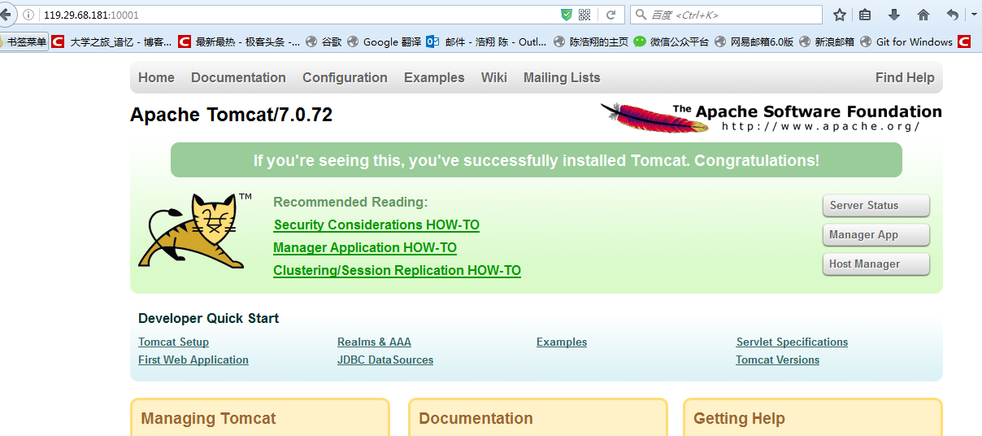Open the Documentation navigation item

tap(238, 77)
